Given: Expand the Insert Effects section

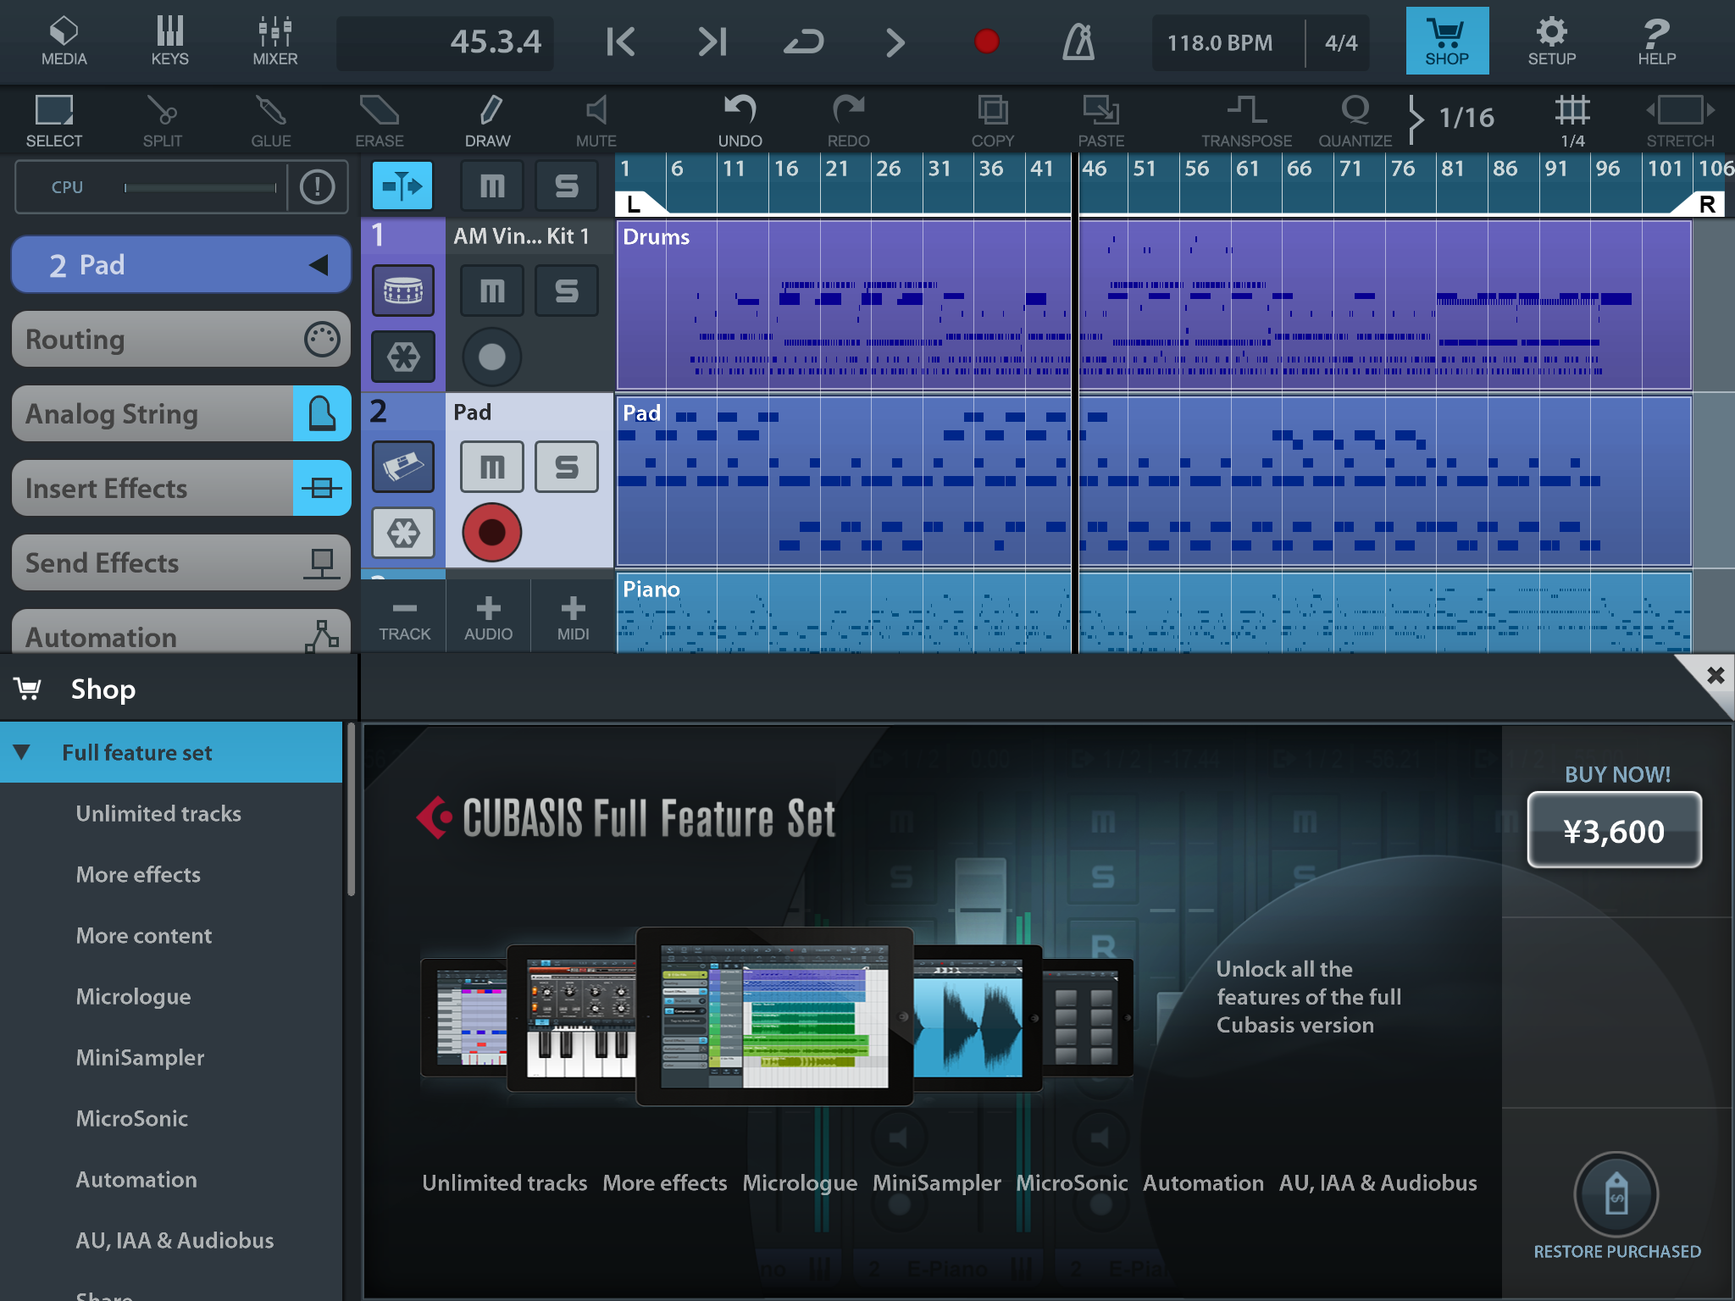Looking at the screenshot, I should tap(181, 489).
